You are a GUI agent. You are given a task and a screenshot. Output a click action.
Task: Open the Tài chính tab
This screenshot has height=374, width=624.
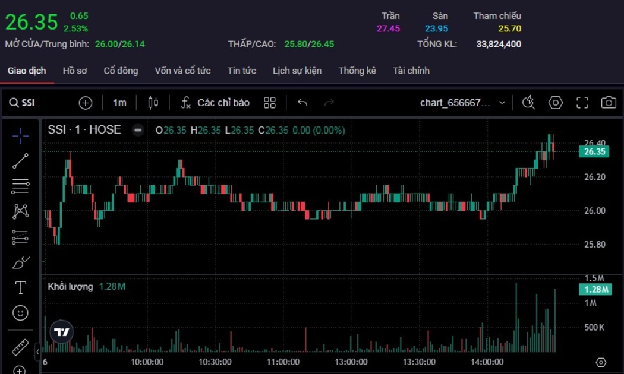point(411,71)
